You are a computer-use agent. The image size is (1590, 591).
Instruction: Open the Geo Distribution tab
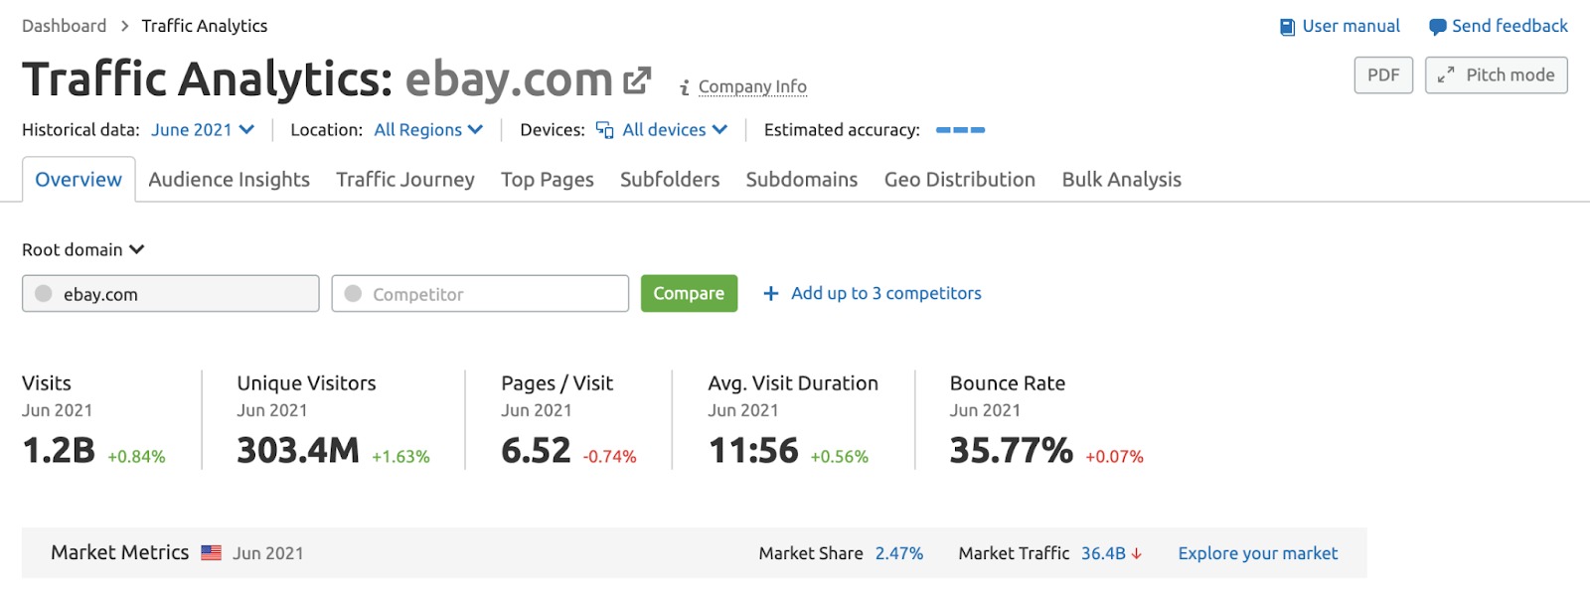tap(960, 179)
